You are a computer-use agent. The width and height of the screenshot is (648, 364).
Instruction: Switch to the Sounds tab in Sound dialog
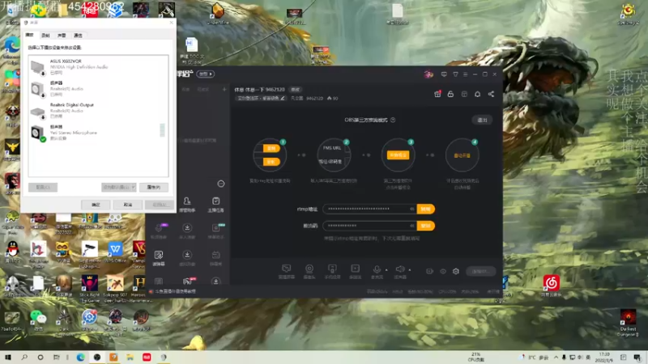62,36
